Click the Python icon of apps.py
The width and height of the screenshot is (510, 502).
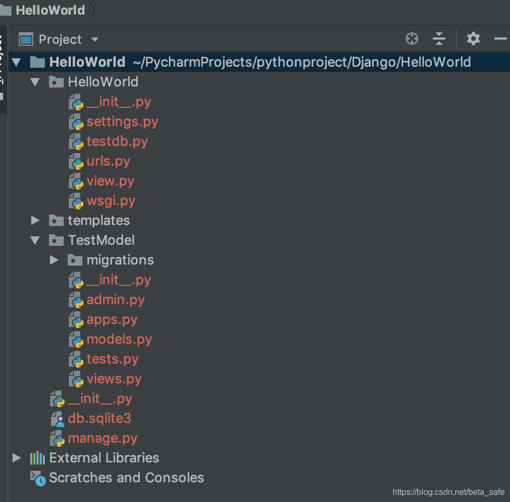coord(76,320)
